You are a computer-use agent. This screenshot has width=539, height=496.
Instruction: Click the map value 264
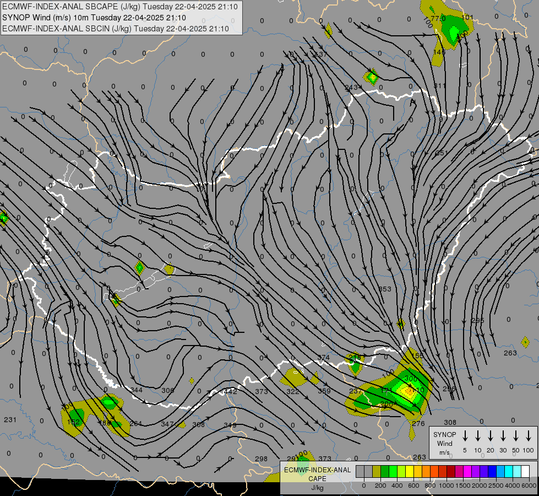click(136, 423)
